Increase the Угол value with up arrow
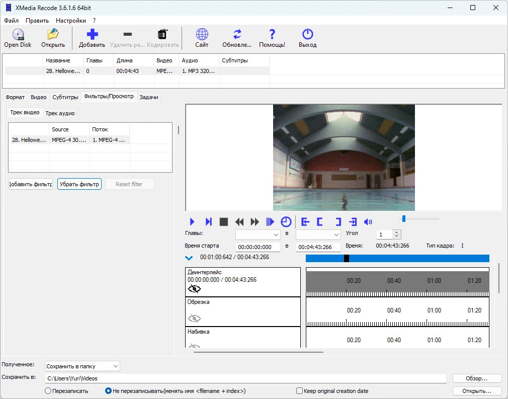This screenshot has height=399, width=508. tap(396, 232)
